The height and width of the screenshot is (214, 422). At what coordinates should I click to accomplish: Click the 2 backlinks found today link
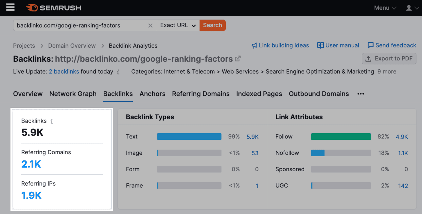[x=64, y=72]
